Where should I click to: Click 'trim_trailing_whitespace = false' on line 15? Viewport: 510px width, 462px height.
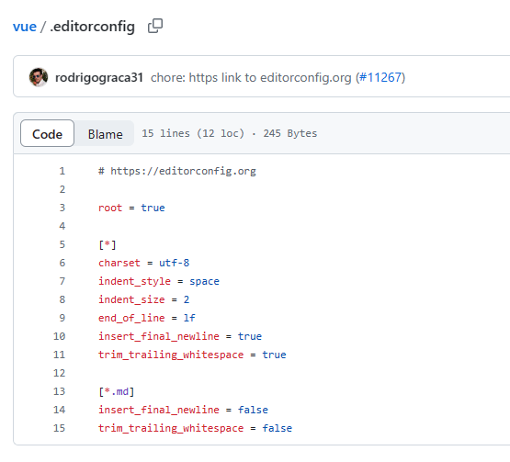(195, 428)
